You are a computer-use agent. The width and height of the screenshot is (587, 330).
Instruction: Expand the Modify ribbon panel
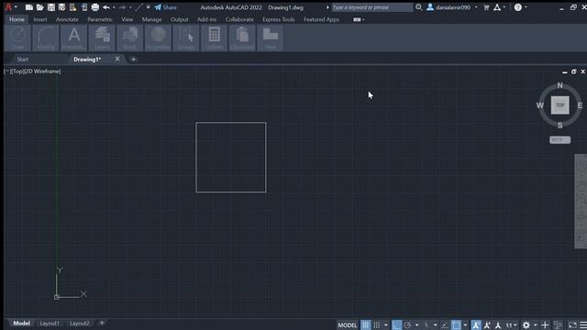(46, 38)
